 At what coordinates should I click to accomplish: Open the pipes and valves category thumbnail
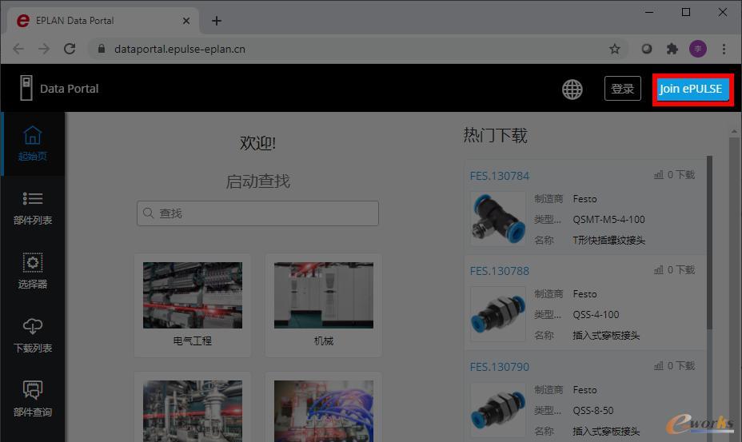(193, 412)
